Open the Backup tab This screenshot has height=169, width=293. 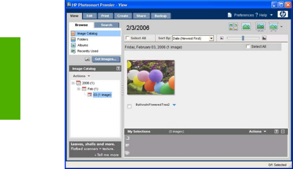pyautogui.click(x=160, y=16)
